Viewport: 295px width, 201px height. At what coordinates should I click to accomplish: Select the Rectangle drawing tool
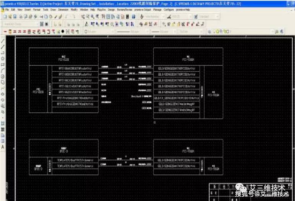(x=3, y=64)
